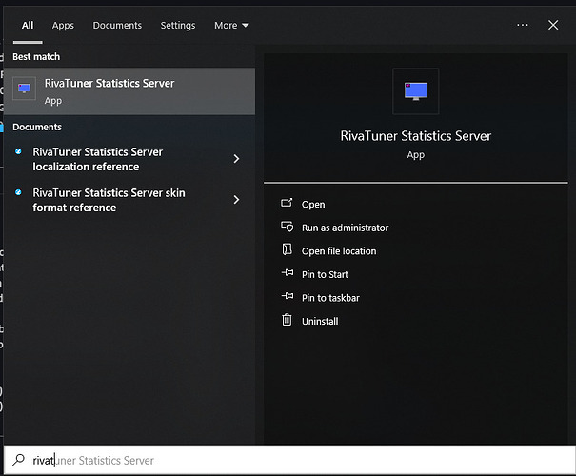Click the Open action icon
The height and width of the screenshot is (476, 576).
coord(287,203)
